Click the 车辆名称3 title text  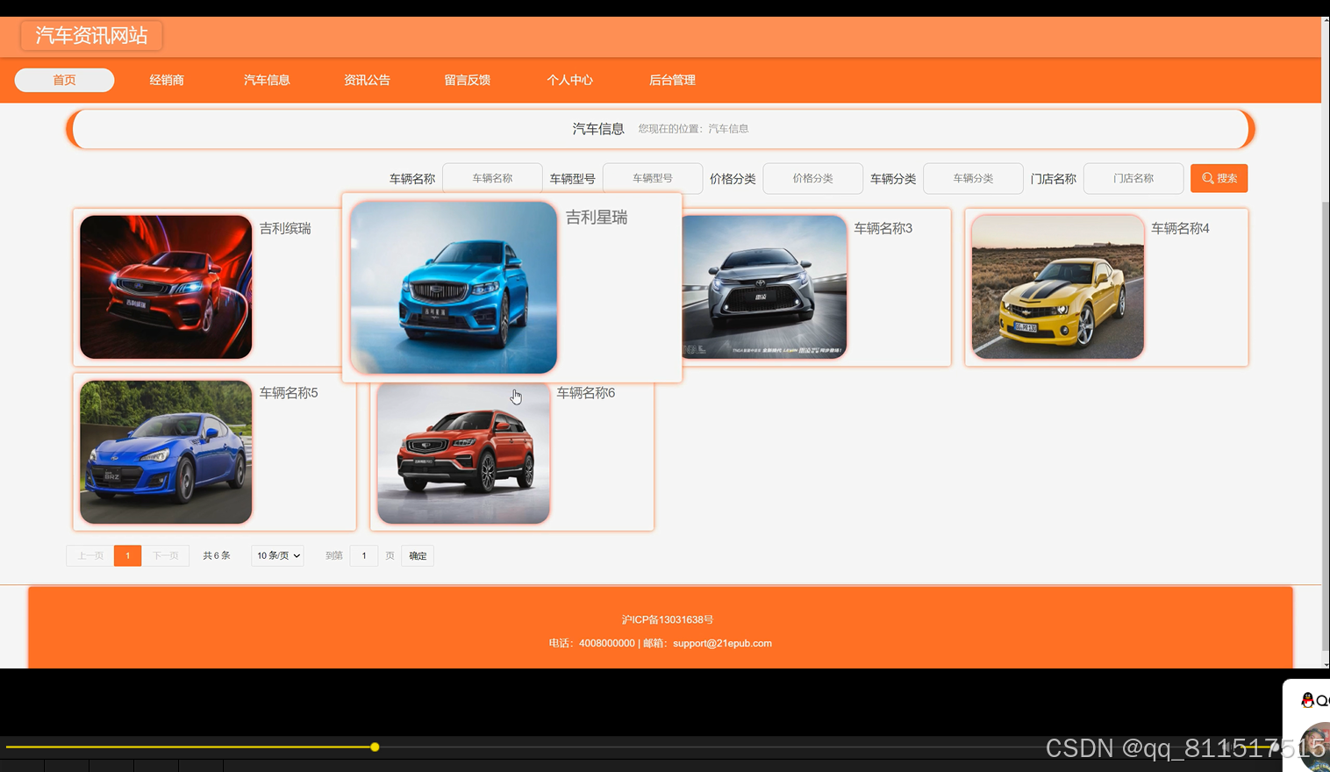pos(883,228)
